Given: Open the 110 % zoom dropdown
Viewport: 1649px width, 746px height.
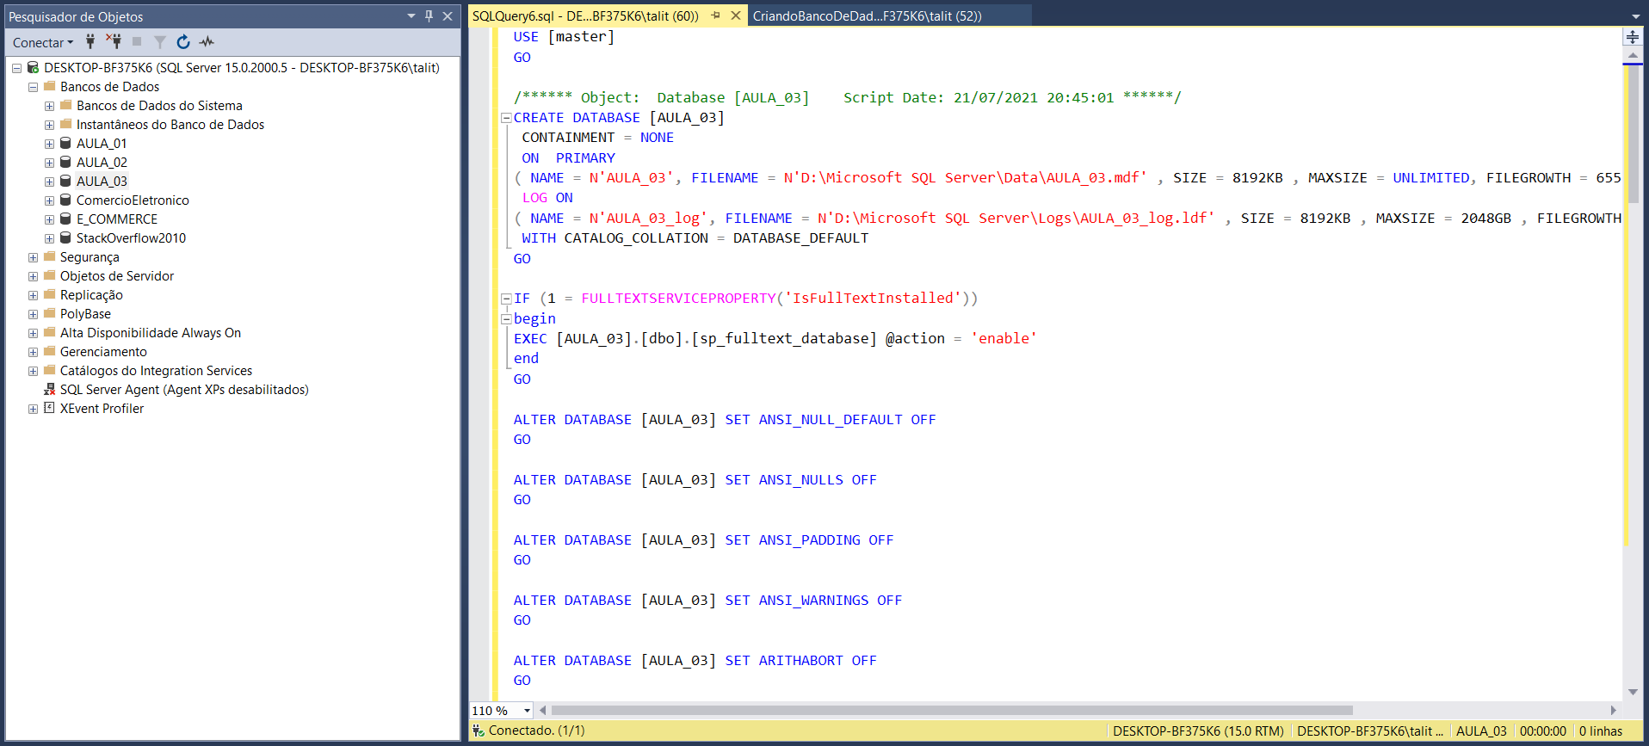Looking at the screenshot, I should 527,711.
